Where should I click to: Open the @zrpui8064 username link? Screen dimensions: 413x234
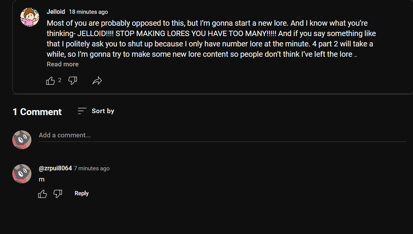pyautogui.click(x=55, y=168)
